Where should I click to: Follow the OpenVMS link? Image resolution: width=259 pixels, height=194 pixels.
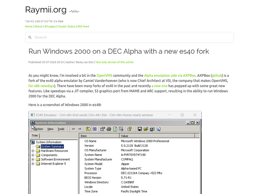[x=104, y=75]
